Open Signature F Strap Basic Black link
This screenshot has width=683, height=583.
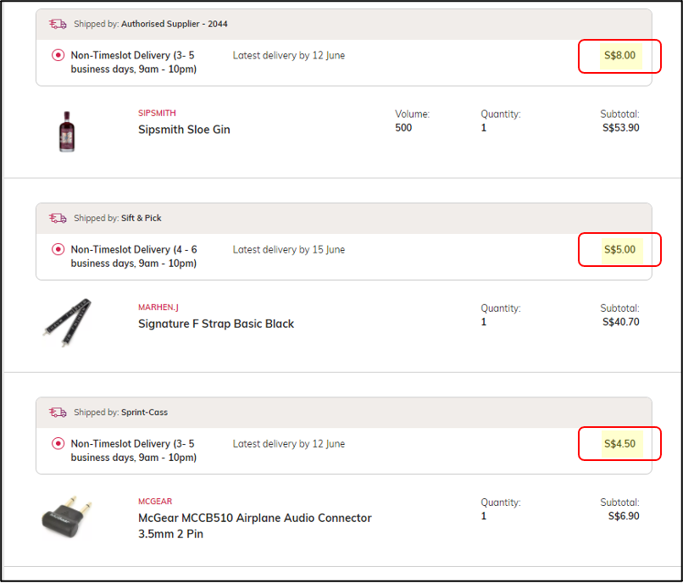pyautogui.click(x=216, y=324)
